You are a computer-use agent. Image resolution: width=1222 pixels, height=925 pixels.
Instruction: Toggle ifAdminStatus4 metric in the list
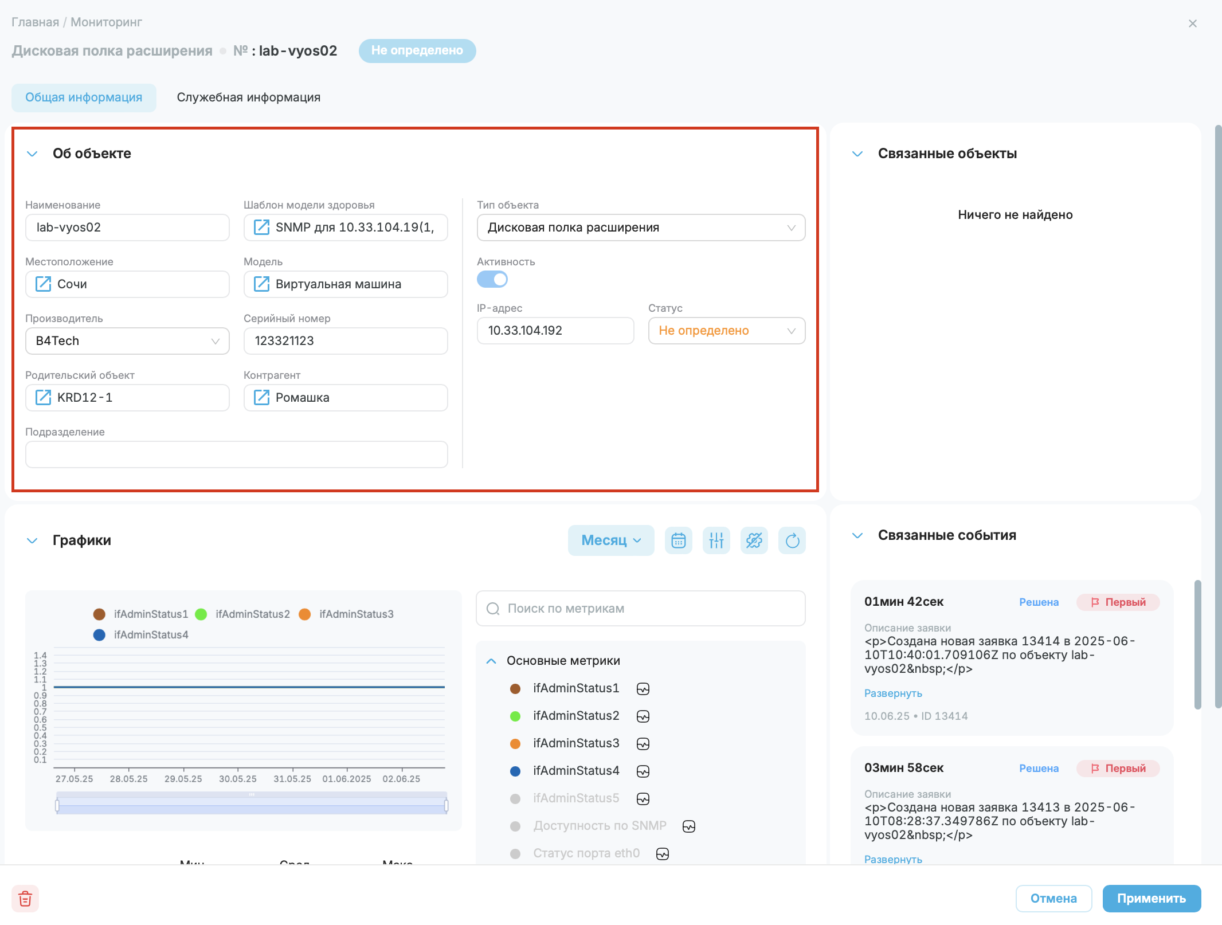tap(565, 771)
